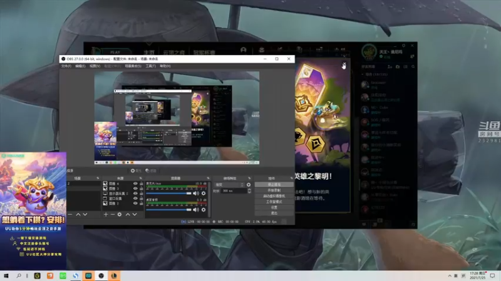Open new folder icon in League friends panel
The image size is (501, 281).
pos(398,67)
